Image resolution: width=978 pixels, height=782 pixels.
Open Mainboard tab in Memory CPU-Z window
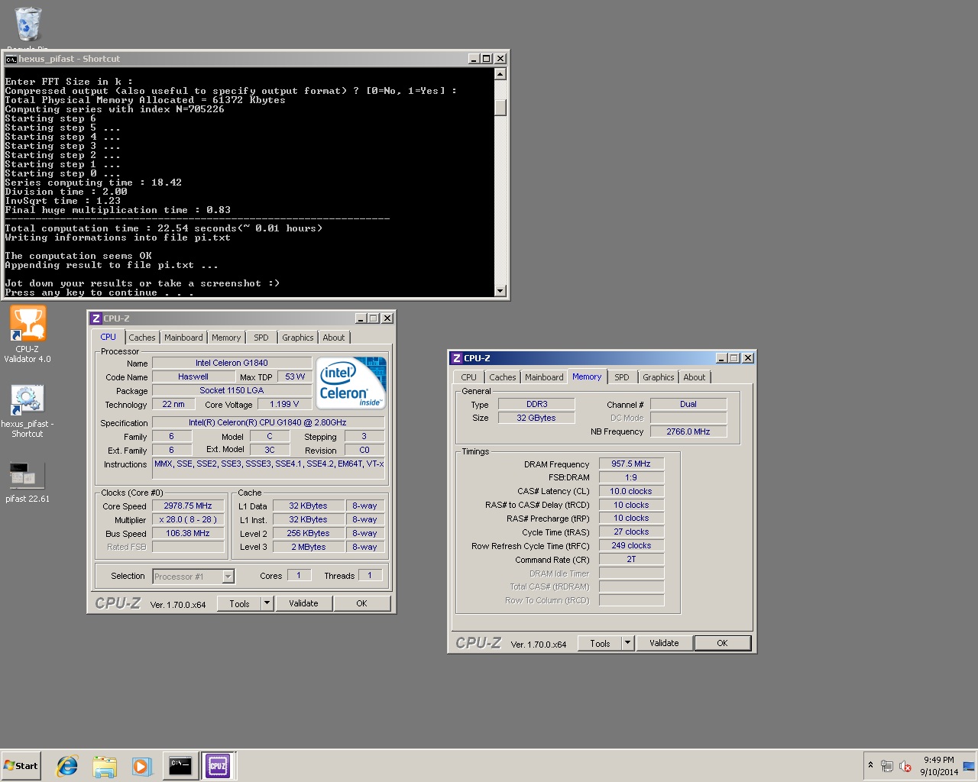click(x=544, y=377)
